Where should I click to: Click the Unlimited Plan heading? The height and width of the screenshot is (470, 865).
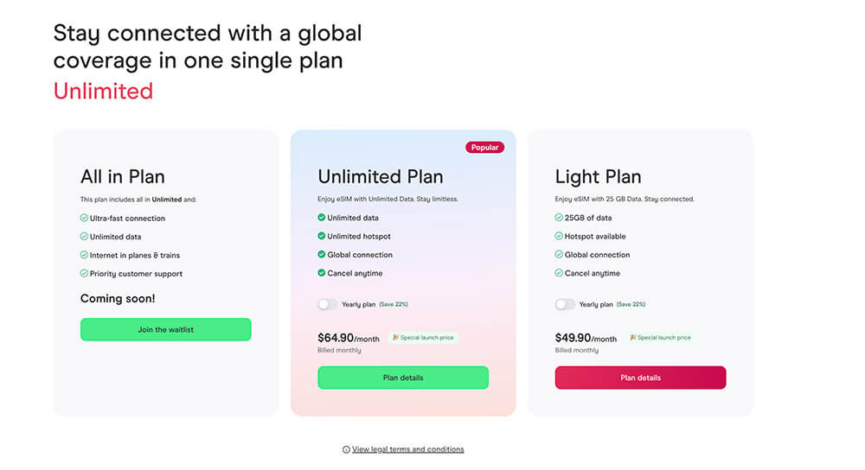(381, 177)
